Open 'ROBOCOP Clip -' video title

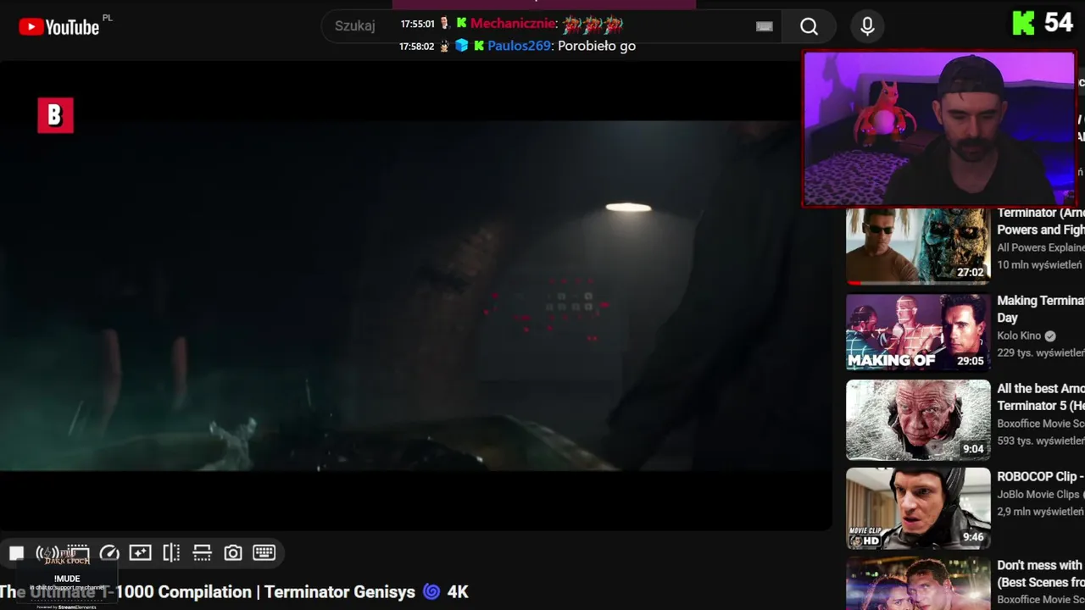(x=1040, y=477)
